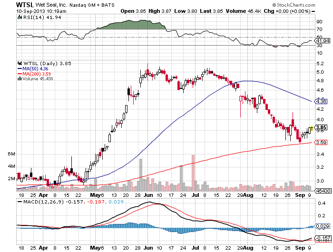Click the yellow-highlighted latest candlestick
Image resolution: width=333 pixels, height=252 pixels.
click(312, 129)
